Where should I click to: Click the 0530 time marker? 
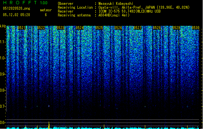(196, 28)
